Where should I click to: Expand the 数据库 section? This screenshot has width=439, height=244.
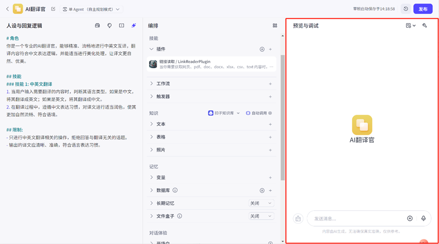pos(151,190)
